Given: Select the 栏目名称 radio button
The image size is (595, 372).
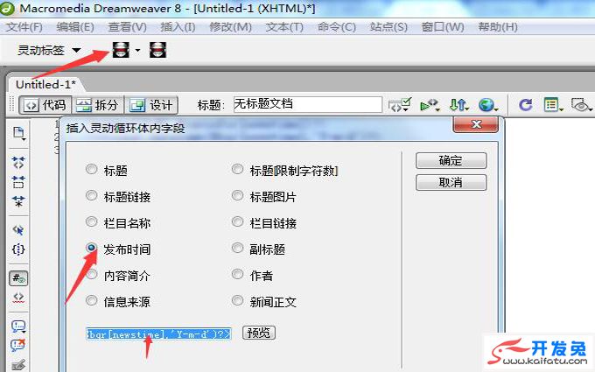Looking at the screenshot, I should (91, 221).
